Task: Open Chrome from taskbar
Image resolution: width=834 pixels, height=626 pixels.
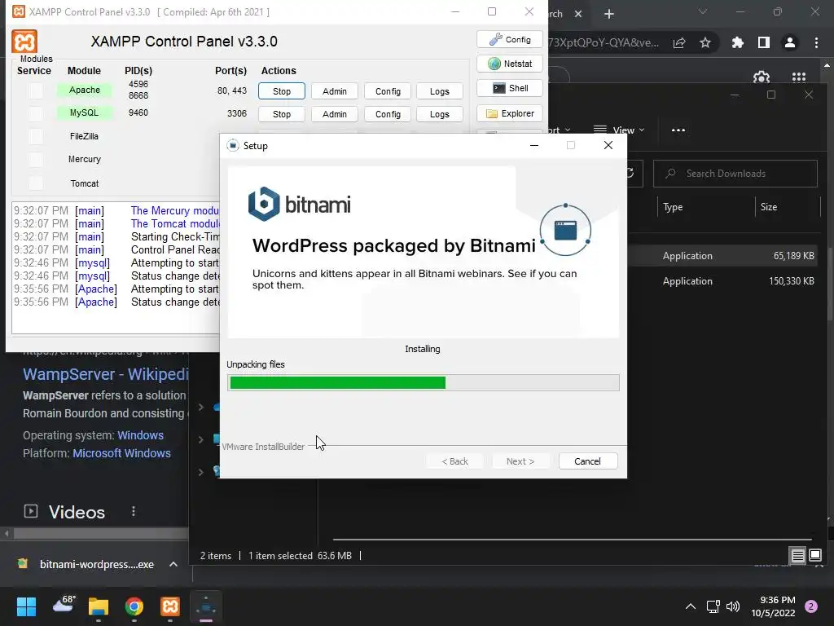Action: coord(134,606)
